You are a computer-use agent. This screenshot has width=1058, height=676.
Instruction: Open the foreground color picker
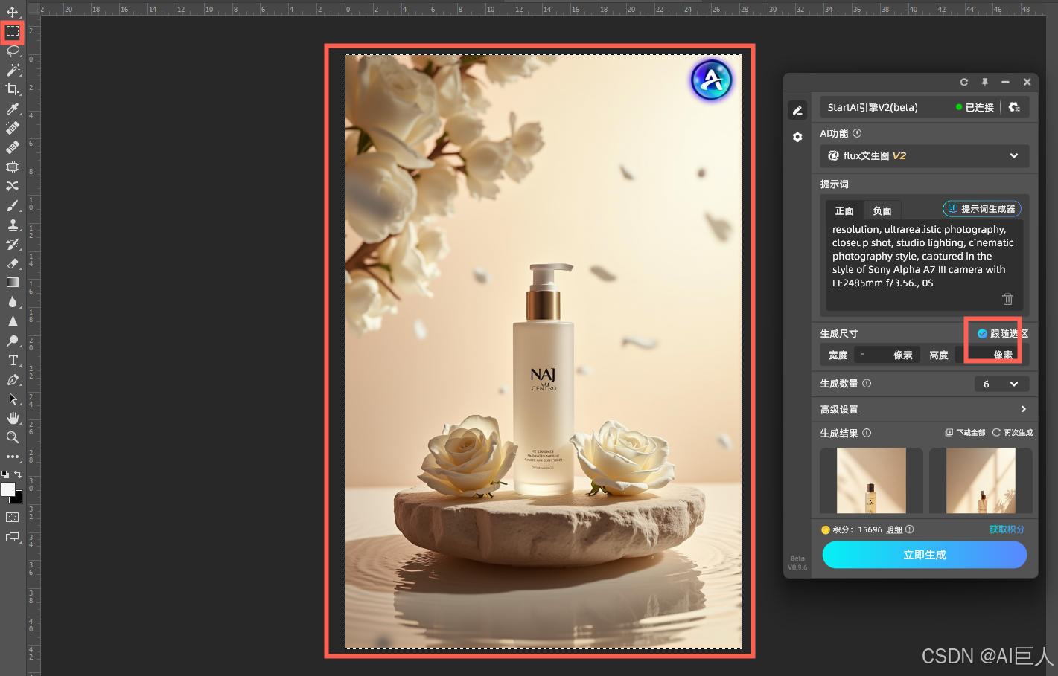[x=7, y=489]
